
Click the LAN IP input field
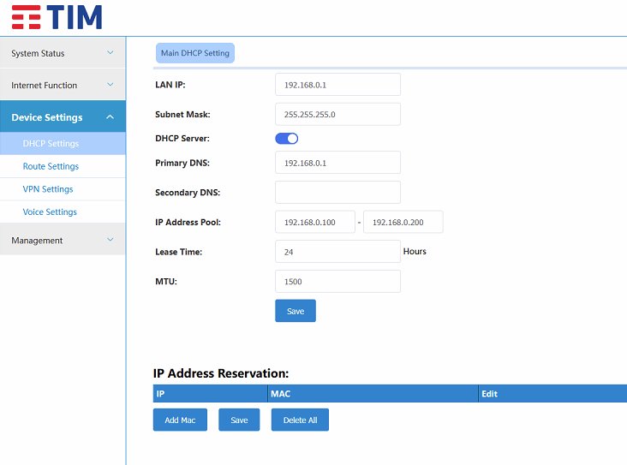pos(337,85)
